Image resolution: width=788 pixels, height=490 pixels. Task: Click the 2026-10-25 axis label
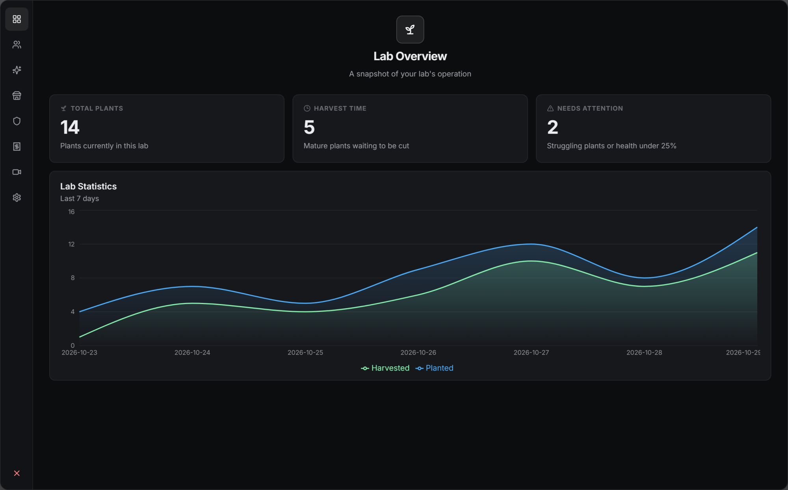305,353
